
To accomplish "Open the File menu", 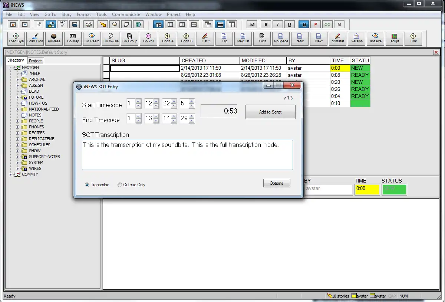I will 9,14.
